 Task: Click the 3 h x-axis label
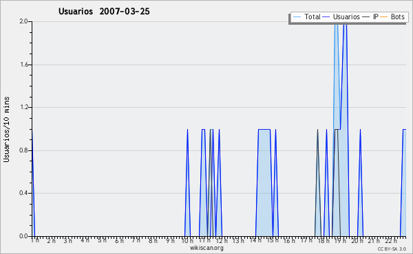pos(68,240)
